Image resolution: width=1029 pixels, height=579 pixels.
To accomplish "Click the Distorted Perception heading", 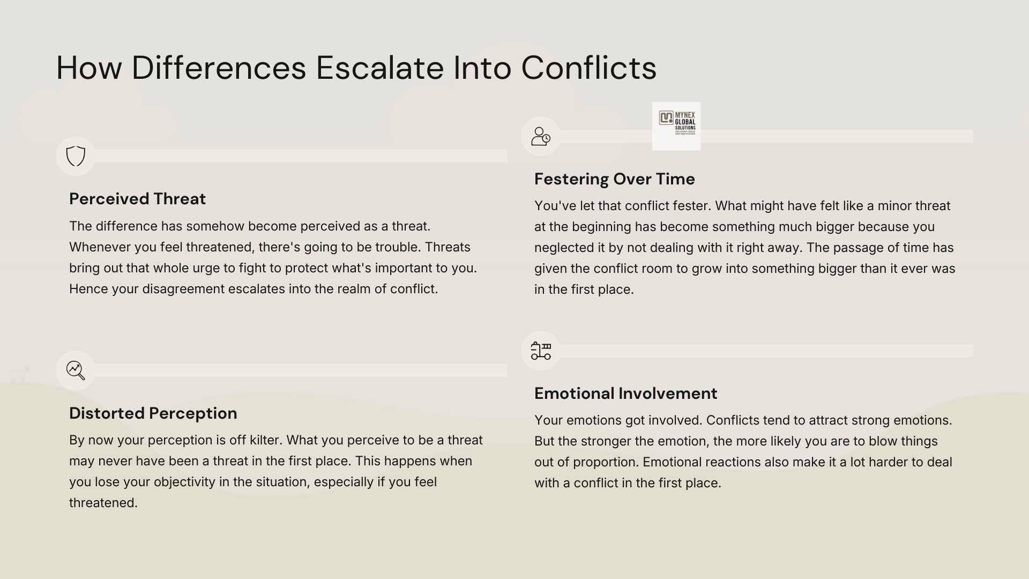I will [153, 413].
